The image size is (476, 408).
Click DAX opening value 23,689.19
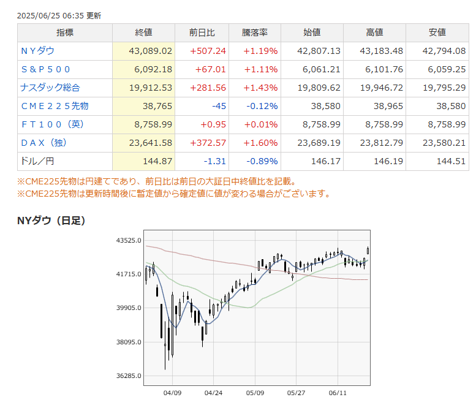tap(319, 143)
